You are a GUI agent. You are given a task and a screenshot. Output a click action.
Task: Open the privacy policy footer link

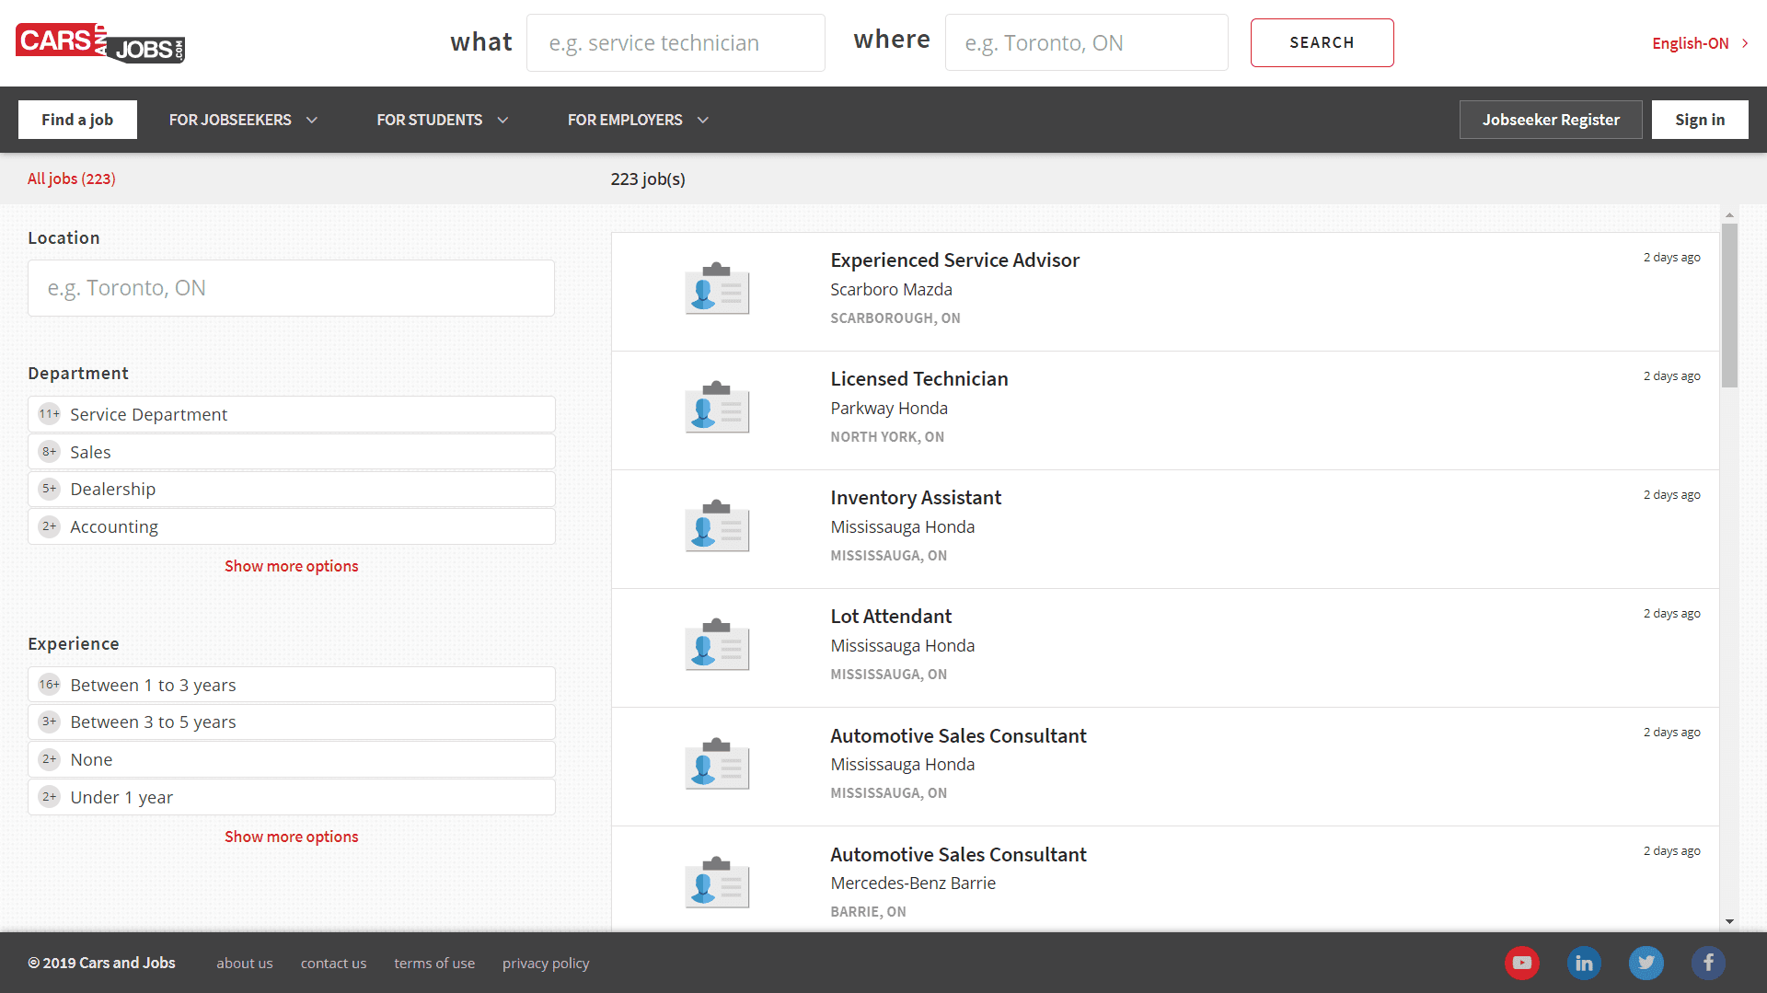[x=546, y=964]
